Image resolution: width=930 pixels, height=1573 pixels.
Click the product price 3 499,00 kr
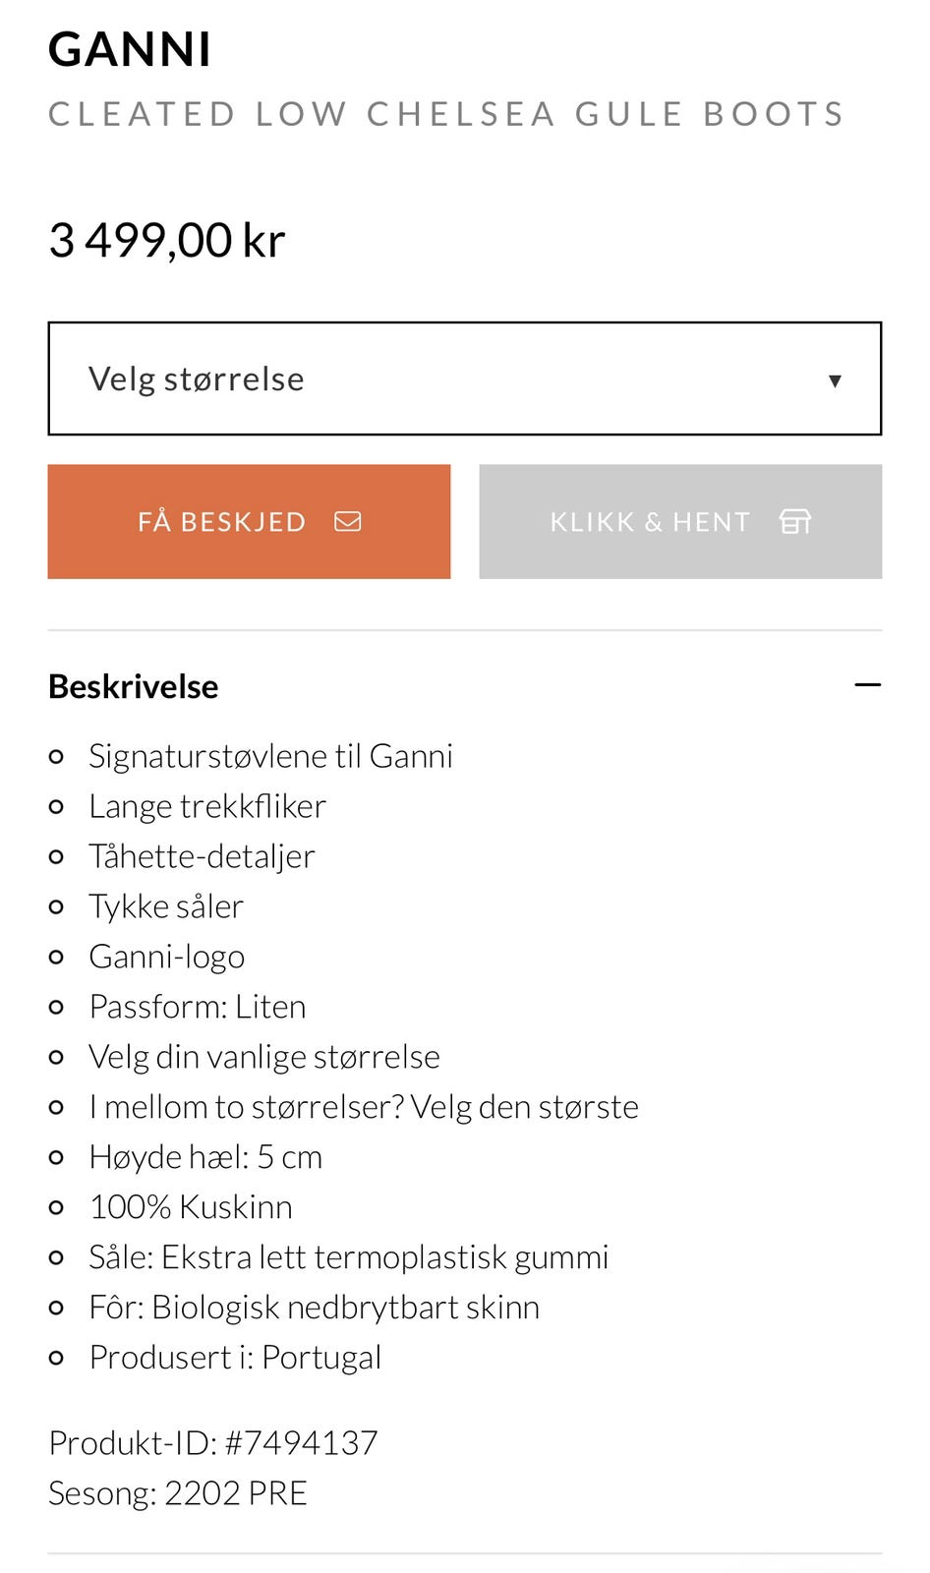pyautogui.click(x=167, y=239)
